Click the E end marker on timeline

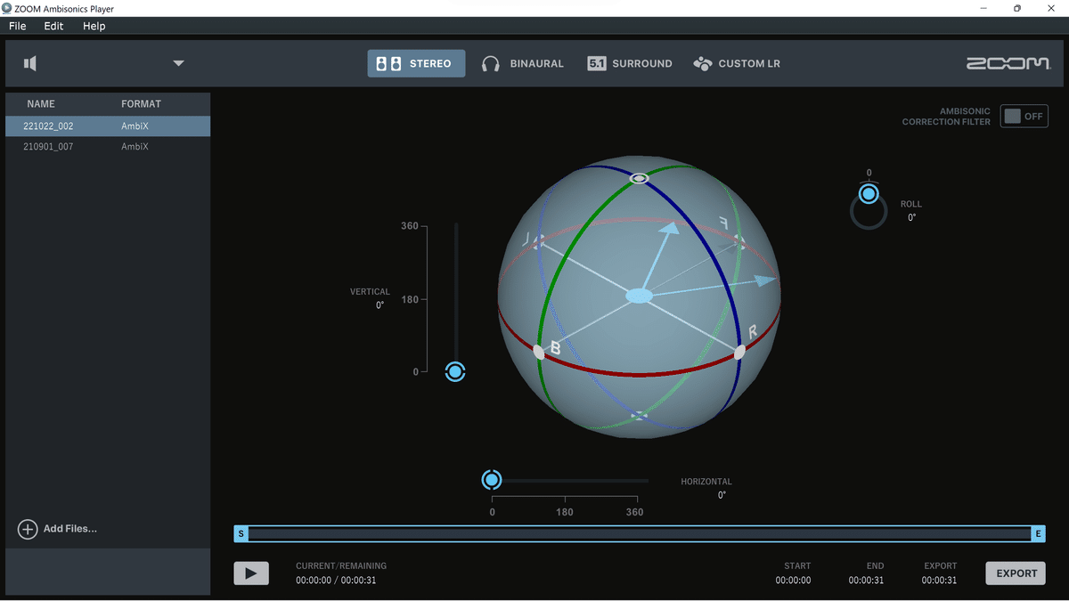(x=1038, y=533)
